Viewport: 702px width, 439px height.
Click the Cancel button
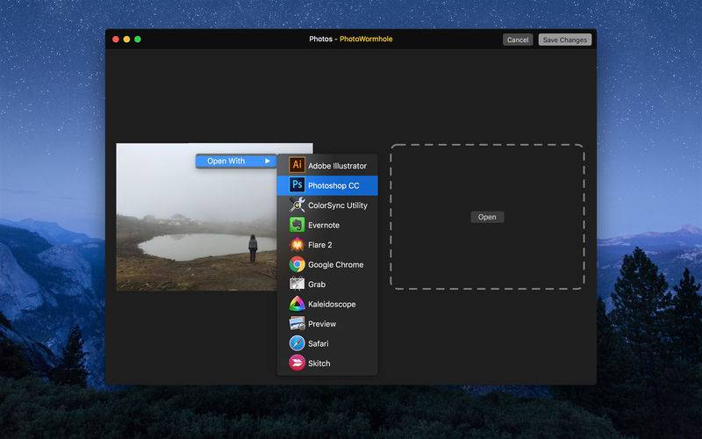click(x=518, y=40)
